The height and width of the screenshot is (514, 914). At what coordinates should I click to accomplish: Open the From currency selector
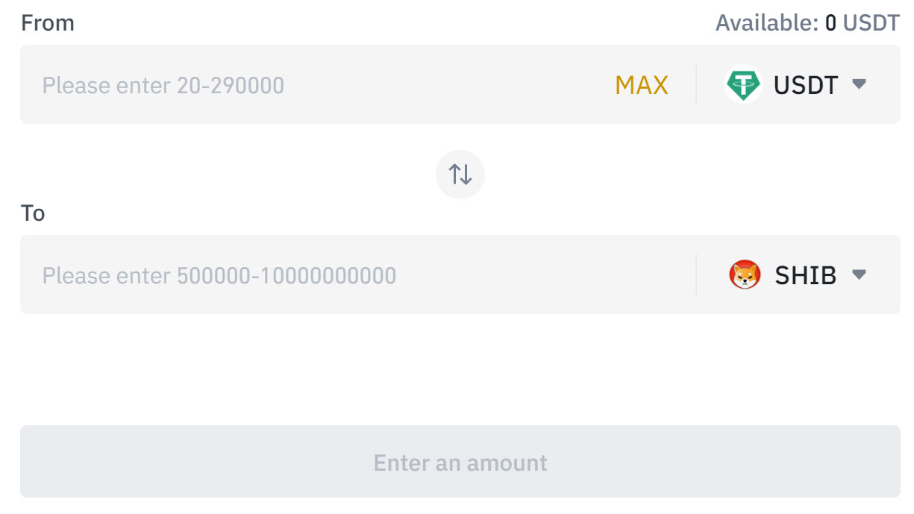pos(795,84)
